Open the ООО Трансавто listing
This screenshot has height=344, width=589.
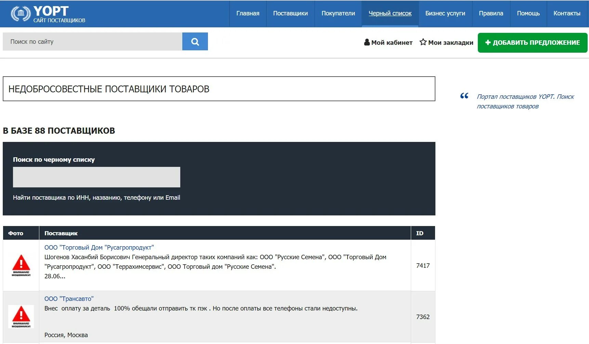pyautogui.click(x=69, y=298)
